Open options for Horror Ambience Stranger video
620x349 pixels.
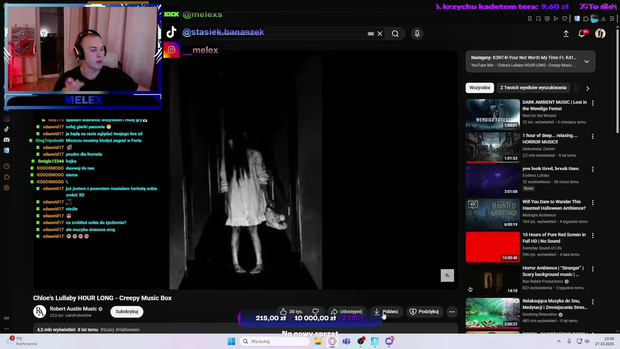592,269
